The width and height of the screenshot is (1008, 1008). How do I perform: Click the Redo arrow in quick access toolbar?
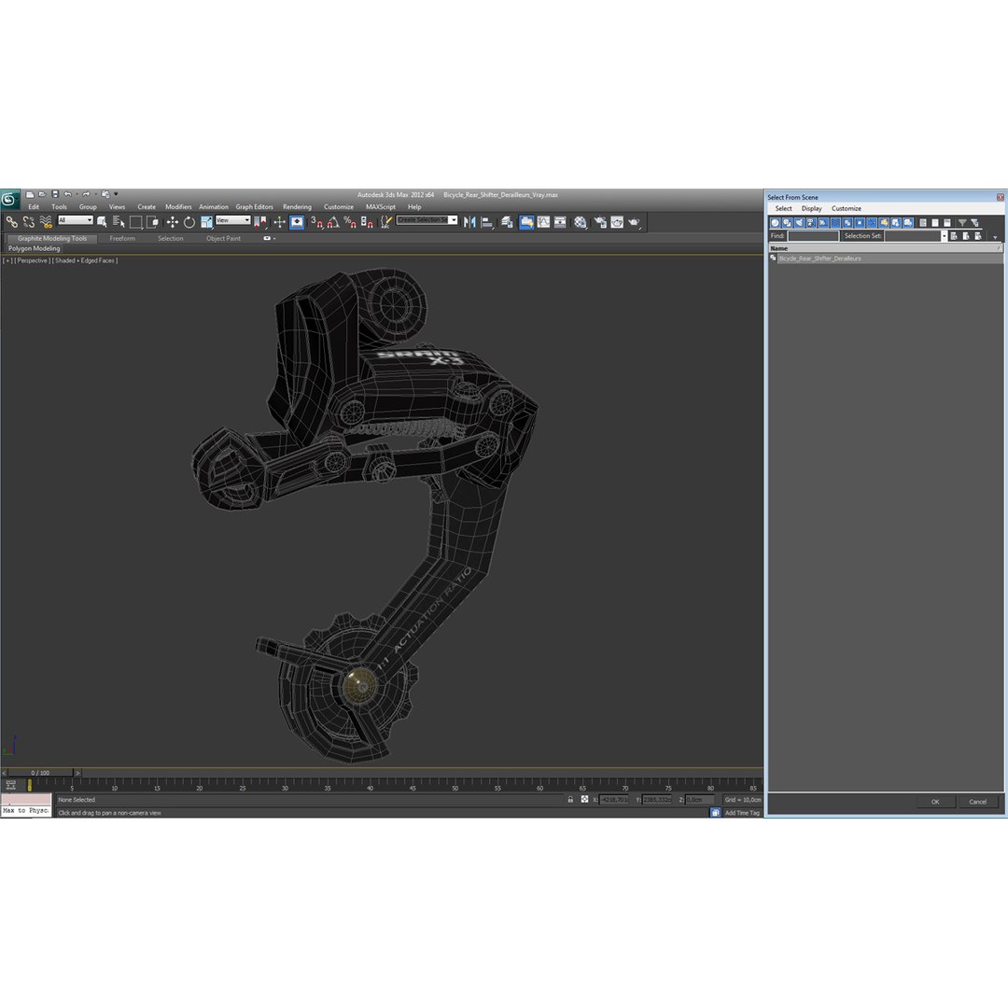86,194
